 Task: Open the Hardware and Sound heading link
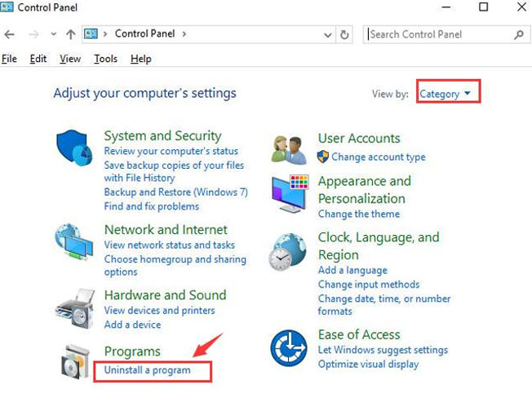pyautogui.click(x=166, y=295)
